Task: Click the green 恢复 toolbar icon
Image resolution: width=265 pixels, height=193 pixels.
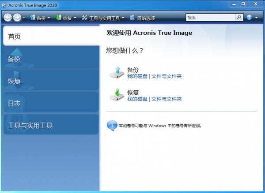Action: tap(58, 18)
